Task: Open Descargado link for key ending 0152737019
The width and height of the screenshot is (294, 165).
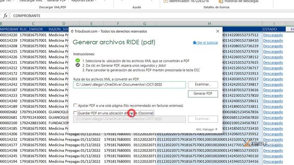Action: tap(273, 51)
